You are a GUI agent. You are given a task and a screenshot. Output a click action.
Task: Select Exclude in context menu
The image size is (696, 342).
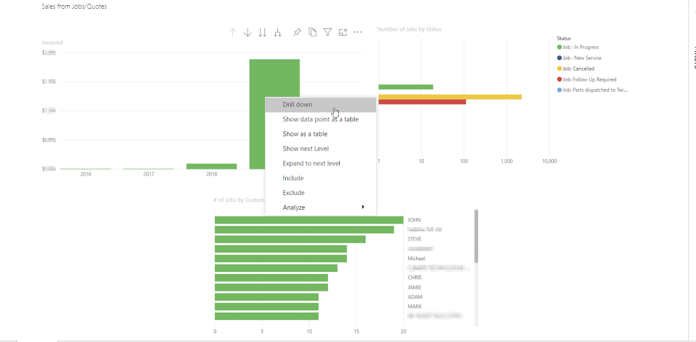[321, 193]
